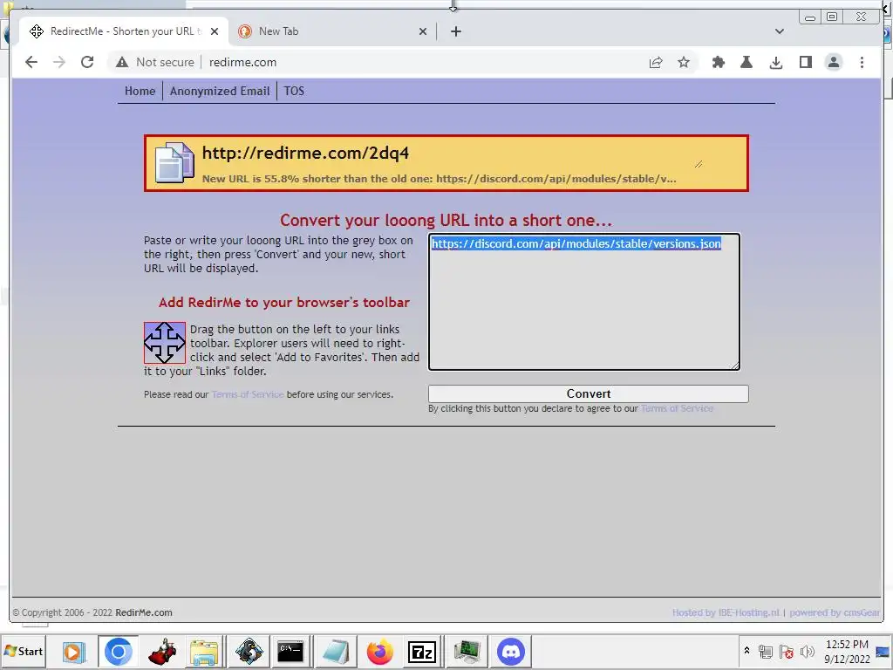Open a new browser tab with the plus button

coord(455,31)
